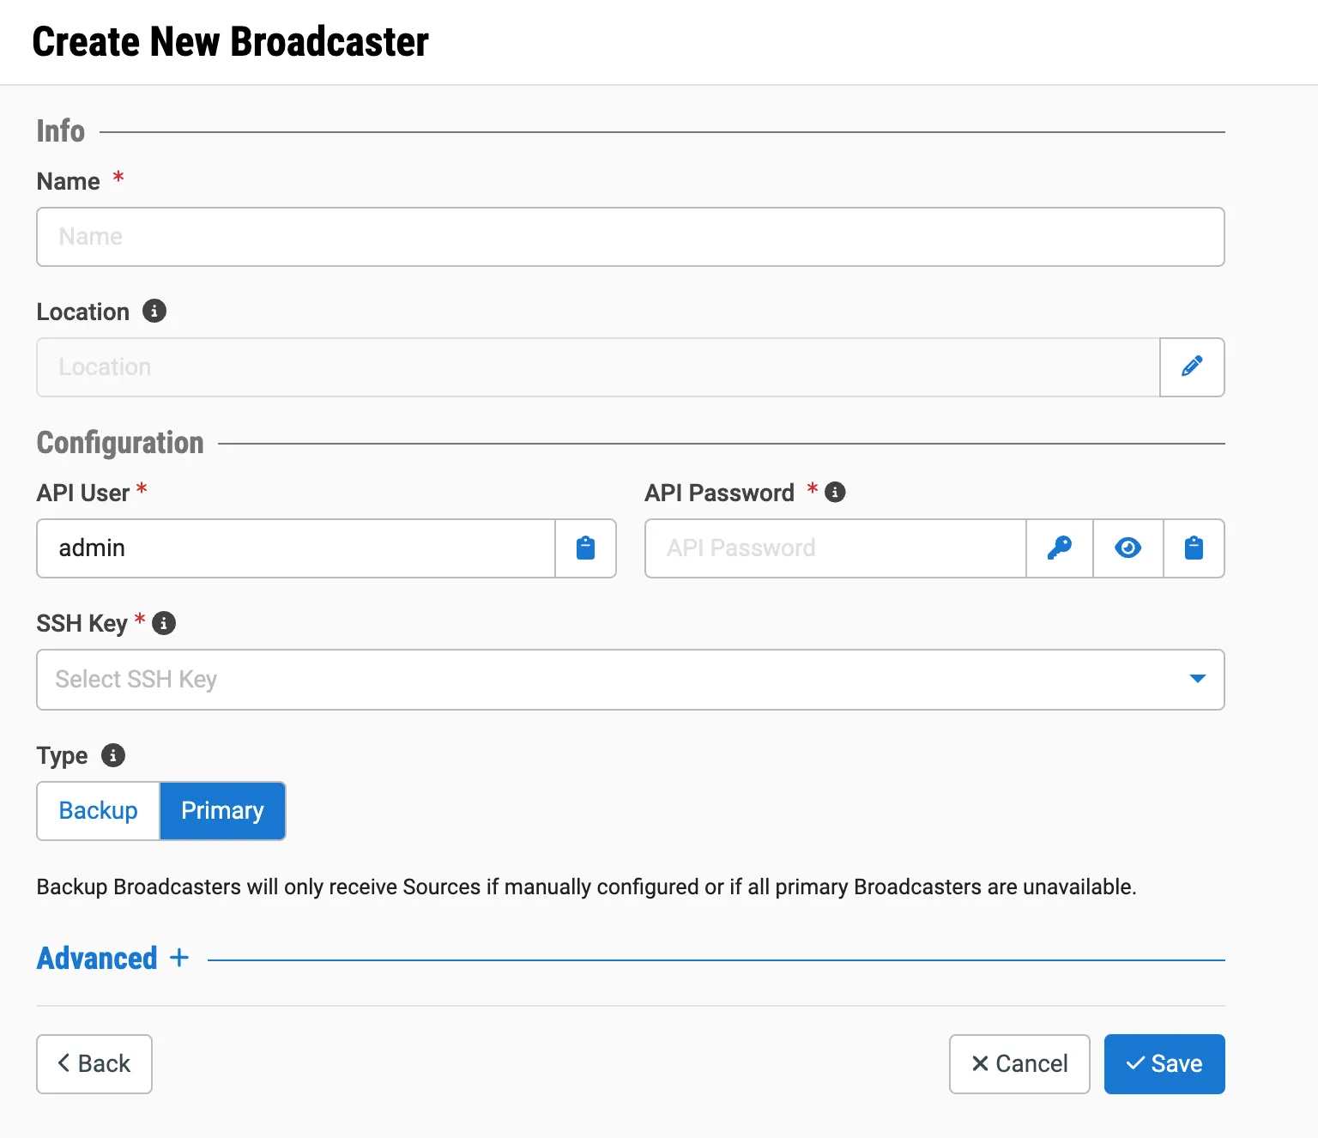
Task: Click the Info section heading
Action: (x=61, y=131)
